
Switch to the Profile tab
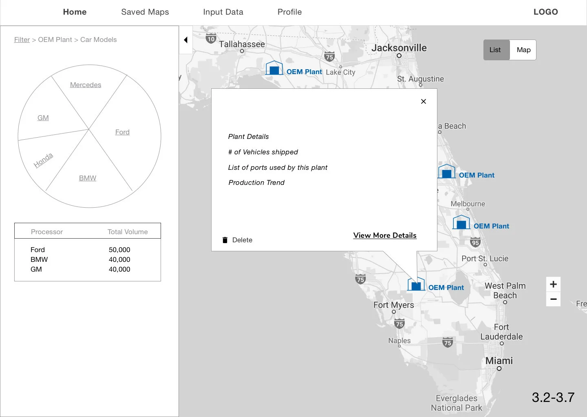(290, 12)
